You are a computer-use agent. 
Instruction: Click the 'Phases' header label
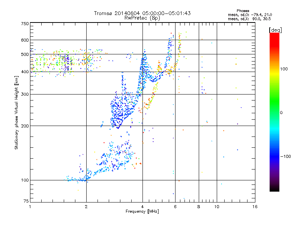pos(243,11)
